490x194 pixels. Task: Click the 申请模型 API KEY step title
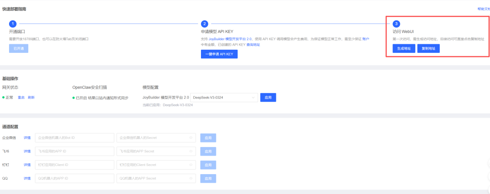point(217,32)
